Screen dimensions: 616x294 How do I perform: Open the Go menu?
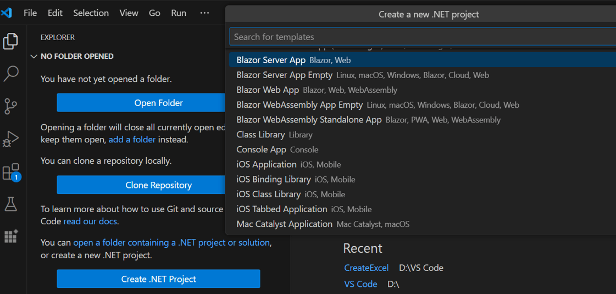click(x=154, y=13)
